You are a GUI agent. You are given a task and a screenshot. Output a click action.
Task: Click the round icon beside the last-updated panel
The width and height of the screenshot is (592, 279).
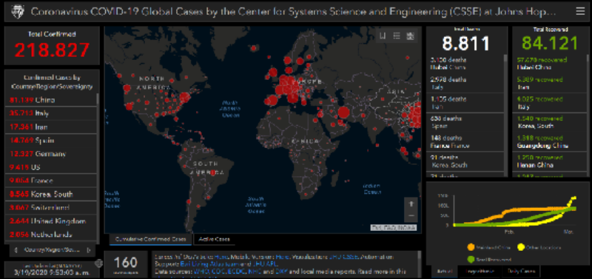[x=98, y=263]
